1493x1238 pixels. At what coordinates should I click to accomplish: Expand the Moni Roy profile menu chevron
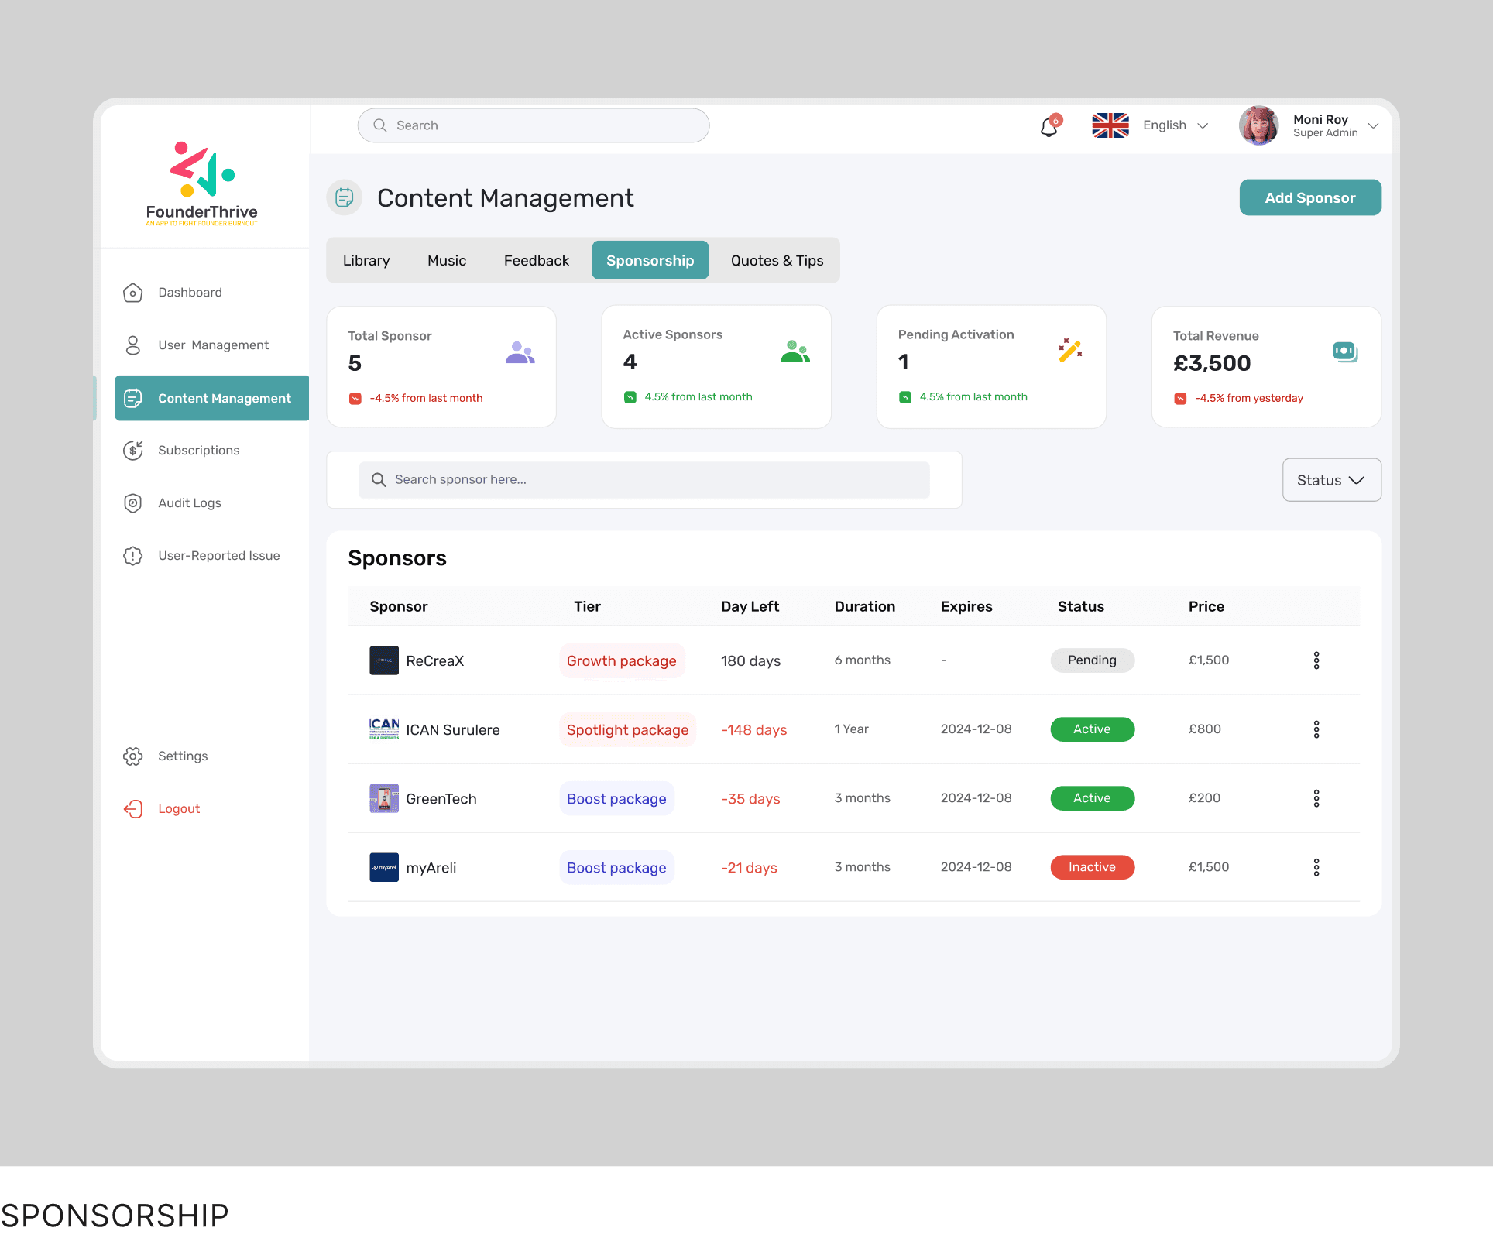tap(1373, 125)
